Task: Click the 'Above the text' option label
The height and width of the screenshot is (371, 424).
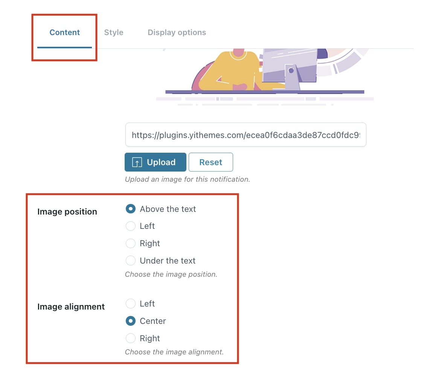Action: 168,209
